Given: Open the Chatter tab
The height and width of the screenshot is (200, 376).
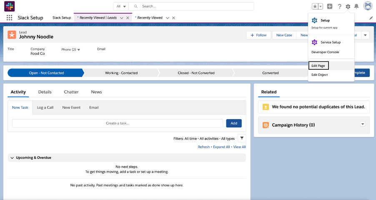Looking at the screenshot, I should click(x=71, y=92).
